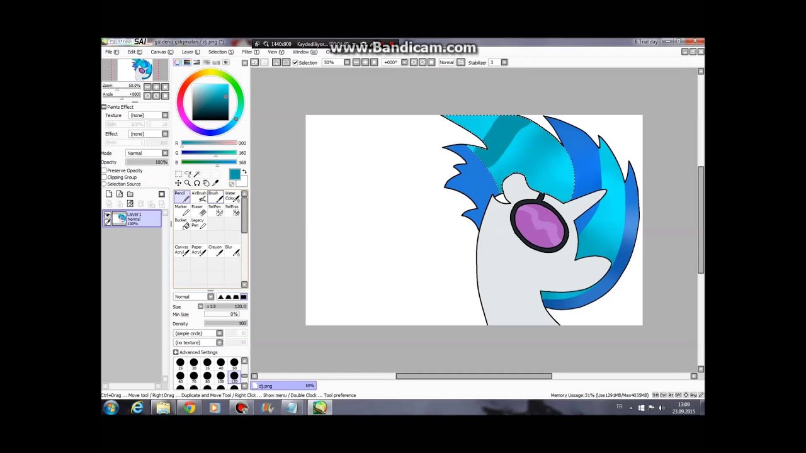Choose the Hand pan tool

coord(206,183)
